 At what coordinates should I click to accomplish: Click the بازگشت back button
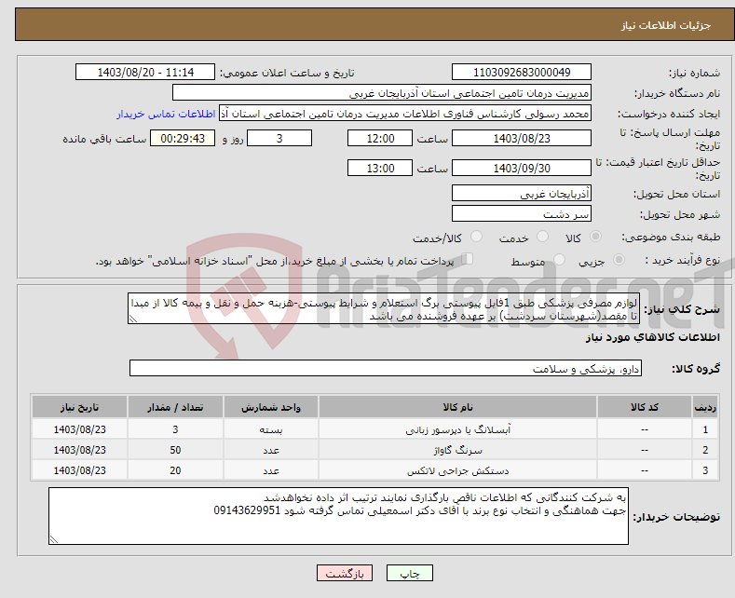point(345,573)
